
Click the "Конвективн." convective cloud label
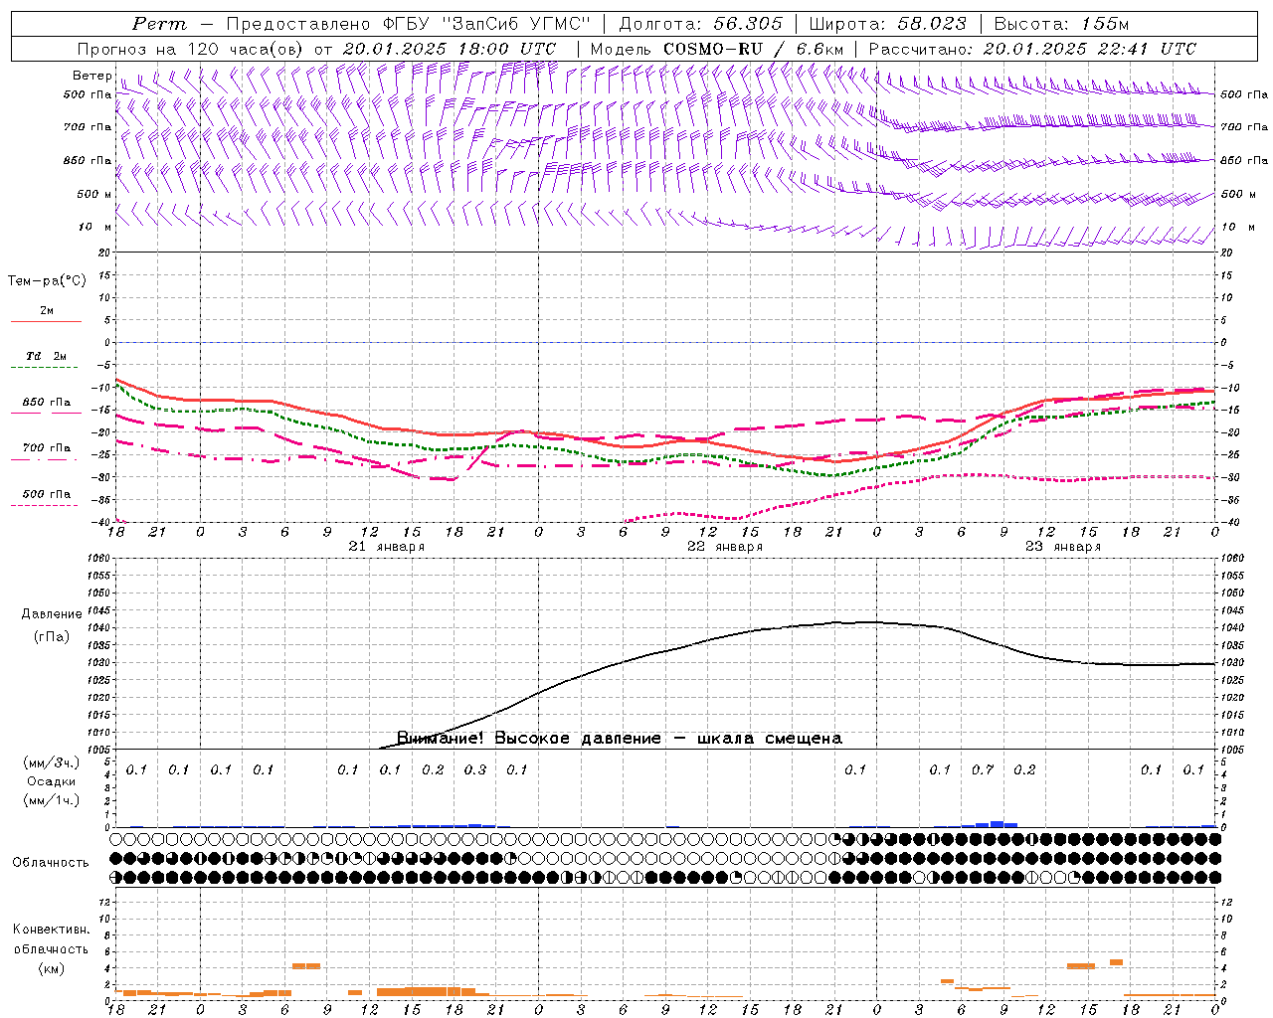coord(51,930)
